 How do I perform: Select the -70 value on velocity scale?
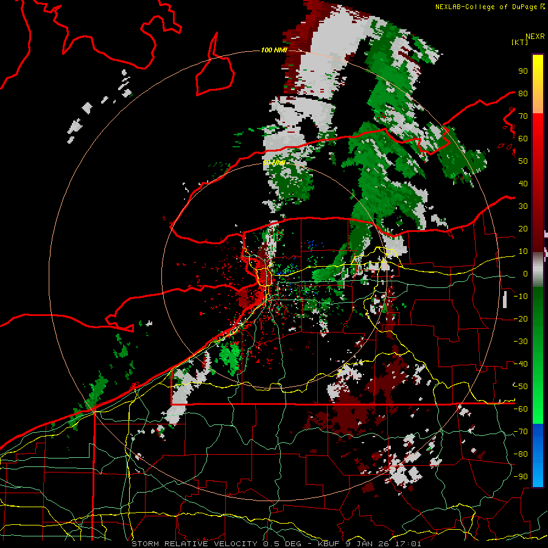pos(521,432)
